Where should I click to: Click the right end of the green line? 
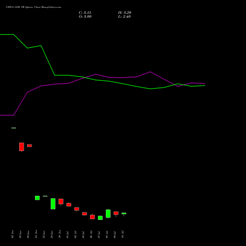(x=205, y=86)
